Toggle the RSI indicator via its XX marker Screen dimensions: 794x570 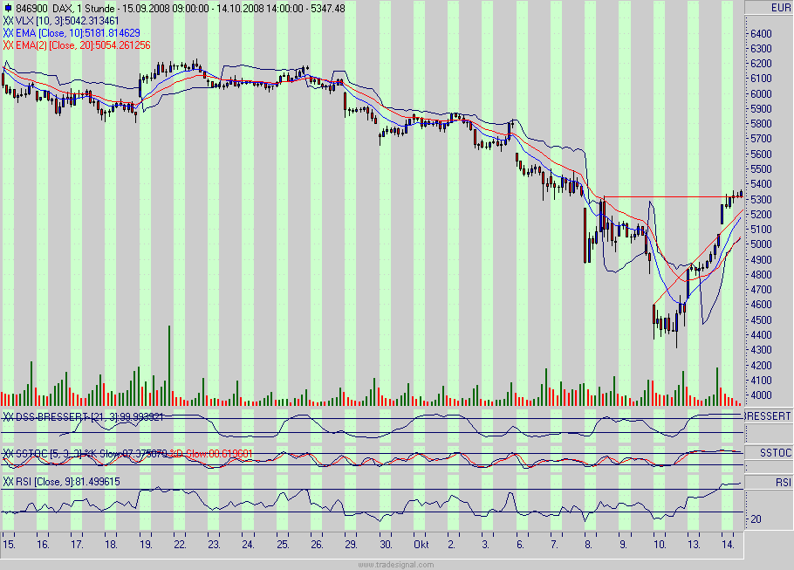(x=8, y=479)
